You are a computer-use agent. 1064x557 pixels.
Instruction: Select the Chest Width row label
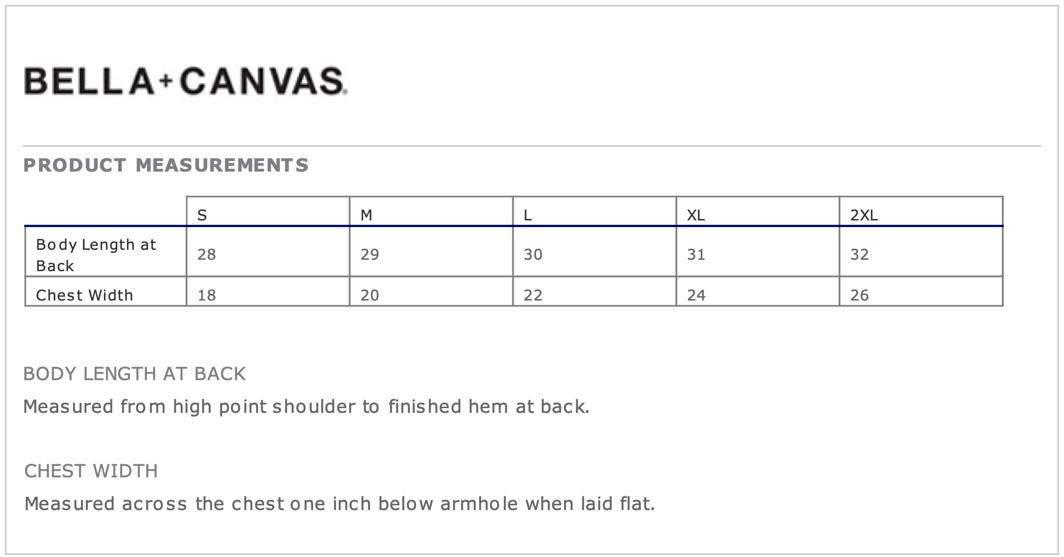(84, 295)
